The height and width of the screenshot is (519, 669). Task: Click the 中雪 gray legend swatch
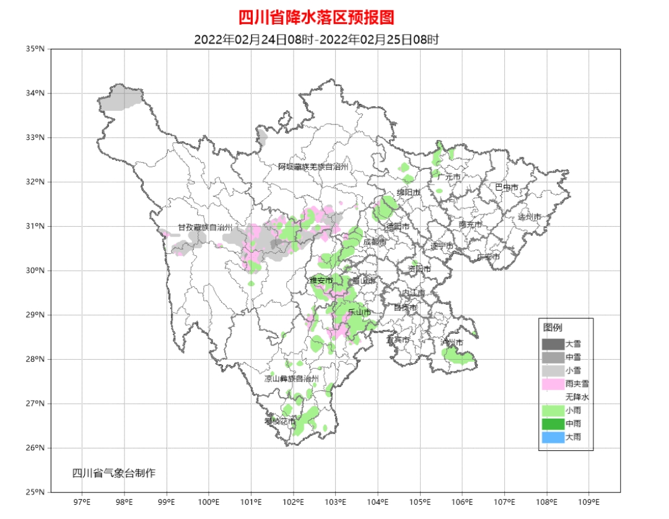point(553,357)
